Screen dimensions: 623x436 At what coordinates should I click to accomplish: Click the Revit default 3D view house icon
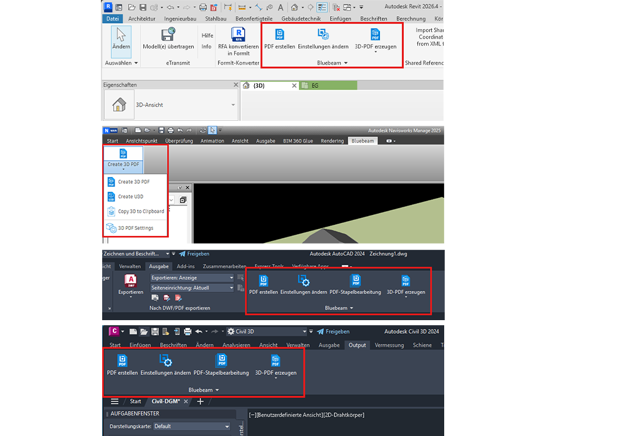pyautogui.click(x=295, y=7)
